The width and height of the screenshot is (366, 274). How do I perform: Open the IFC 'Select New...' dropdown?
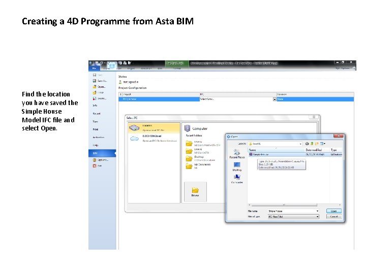click(x=274, y=99)
